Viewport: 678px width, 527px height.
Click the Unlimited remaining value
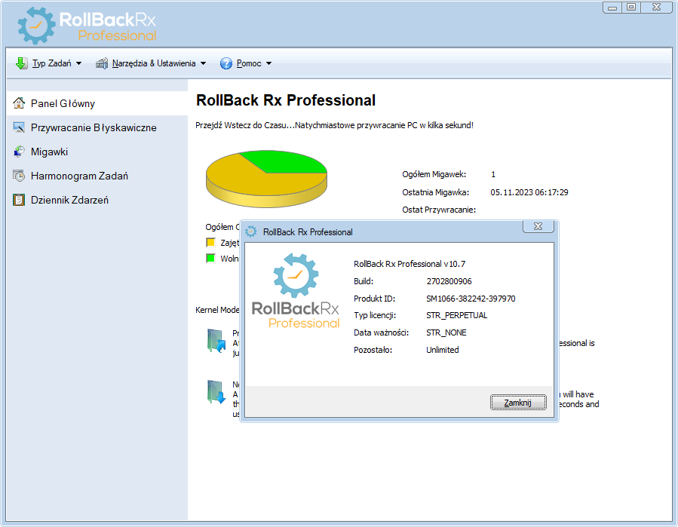pyautogui.click(x=443, y=350)
